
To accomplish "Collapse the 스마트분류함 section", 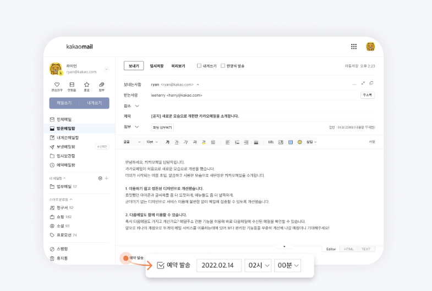I will point(71,199).
